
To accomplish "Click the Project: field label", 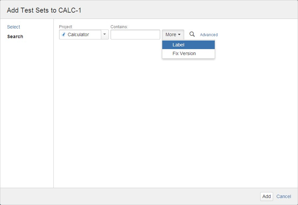I will 66,27.
